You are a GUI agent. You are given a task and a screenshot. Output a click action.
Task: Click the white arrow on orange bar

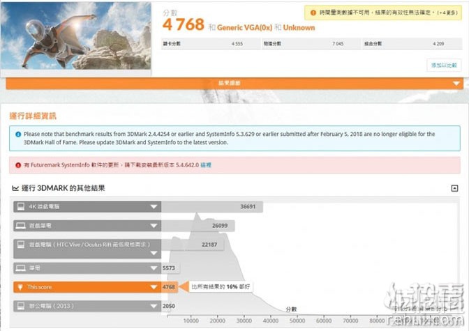tap(456, 84)
